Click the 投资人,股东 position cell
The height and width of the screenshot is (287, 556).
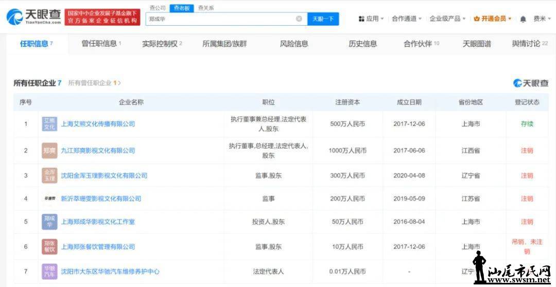pyautogui.click(x=268, y=222)
